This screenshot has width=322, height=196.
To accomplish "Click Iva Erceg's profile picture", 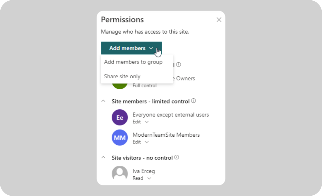I will point(119,173).
